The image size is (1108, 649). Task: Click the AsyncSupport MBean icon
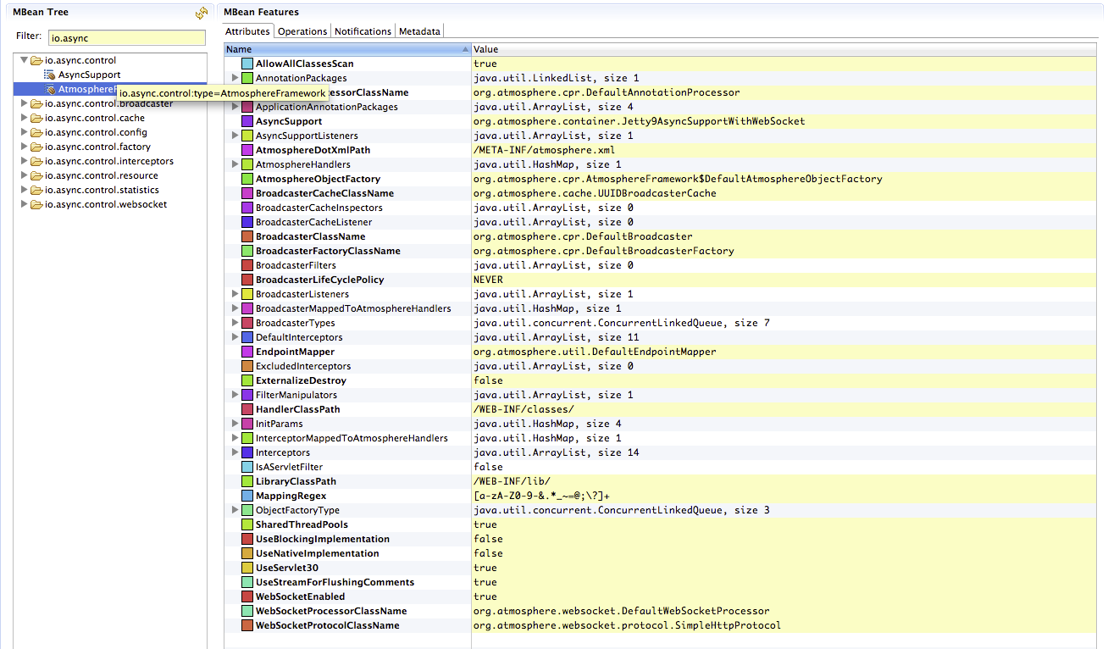[x=49, y=75]
